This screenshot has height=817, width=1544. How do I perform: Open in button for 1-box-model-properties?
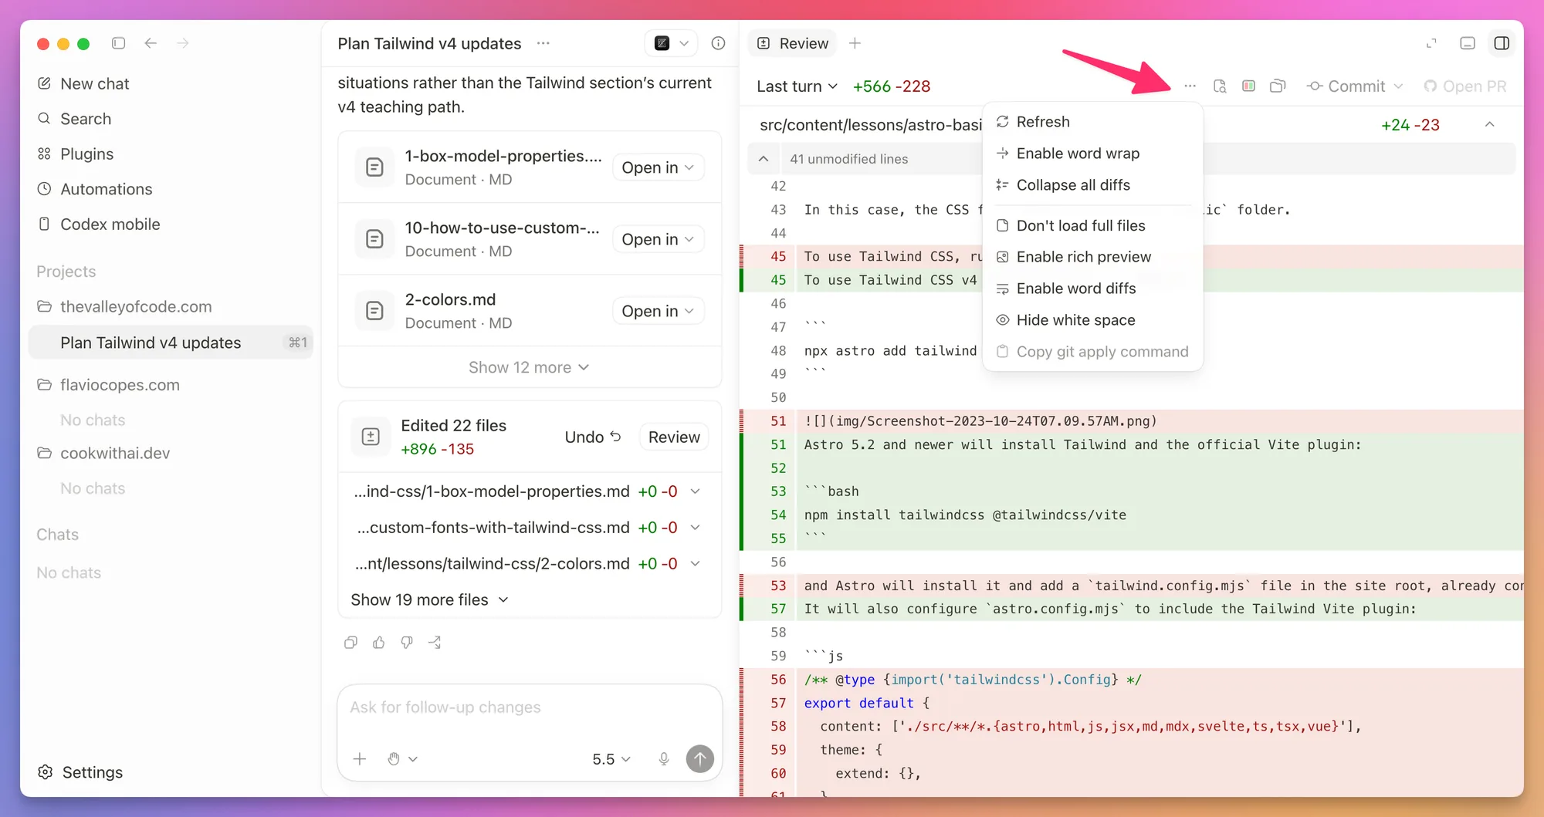coord(658,167)
